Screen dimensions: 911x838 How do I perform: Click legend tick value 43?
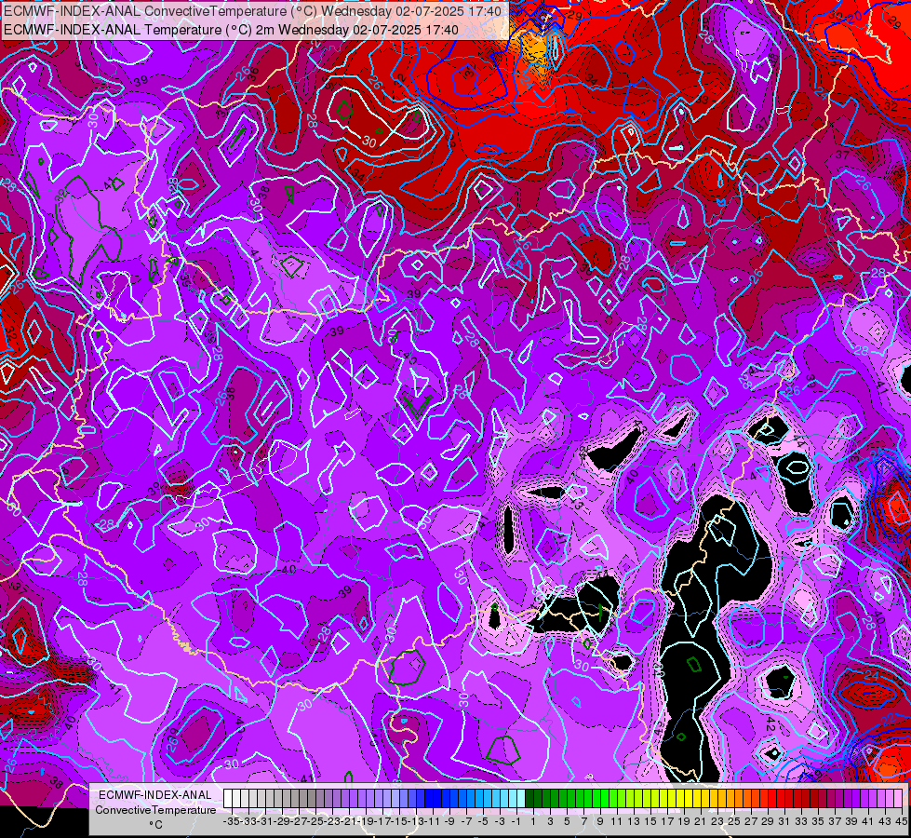(x=884, y=821)
